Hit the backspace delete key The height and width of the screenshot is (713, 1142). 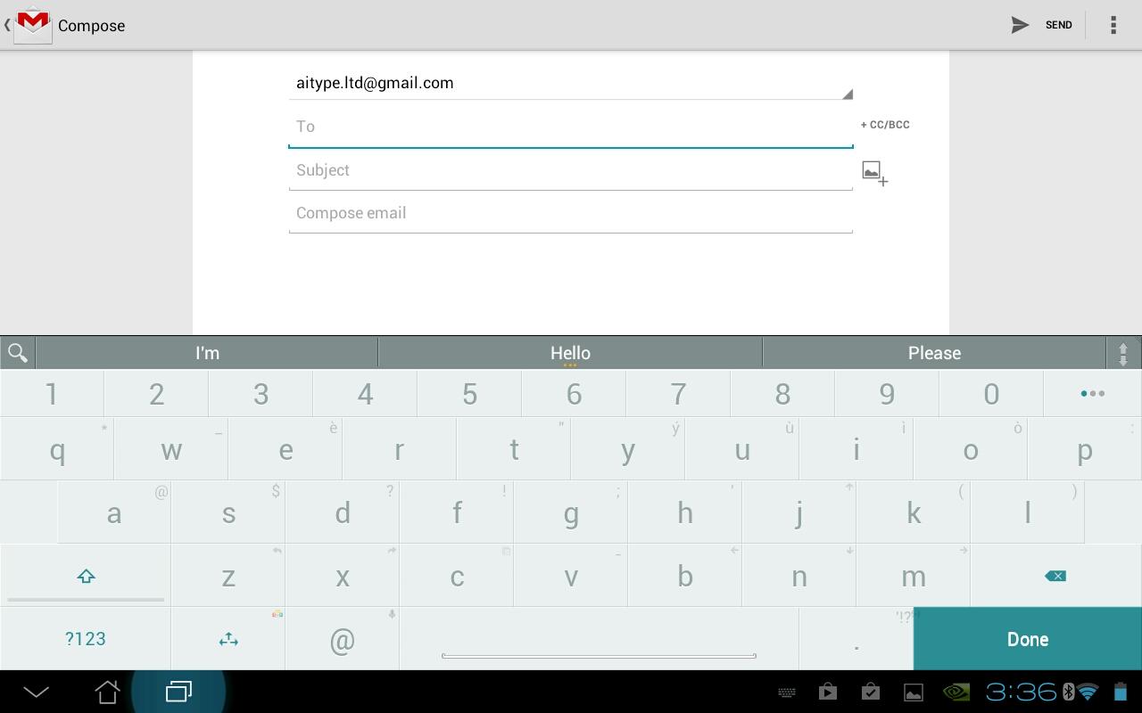click(1055, 576)
